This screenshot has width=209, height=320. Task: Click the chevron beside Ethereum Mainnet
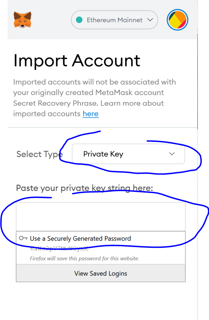(150, 20)
